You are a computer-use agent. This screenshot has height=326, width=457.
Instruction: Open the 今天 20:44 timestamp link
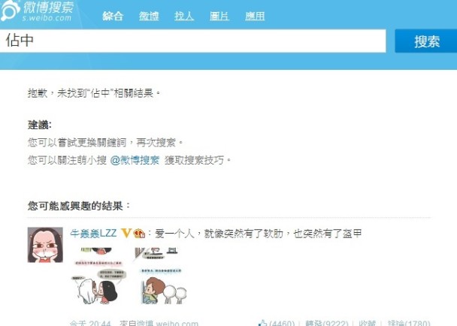90,323
